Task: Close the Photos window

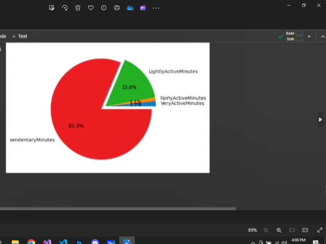Action: coord(319,5)
